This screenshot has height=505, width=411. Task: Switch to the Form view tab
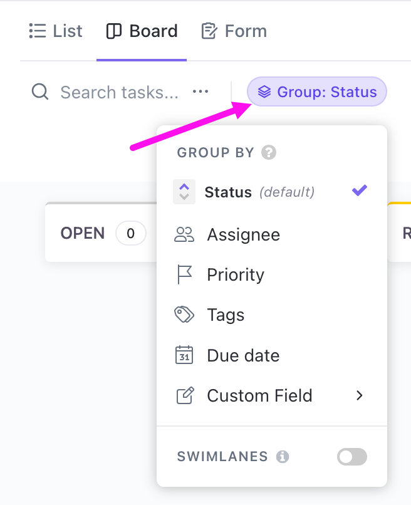234,31
